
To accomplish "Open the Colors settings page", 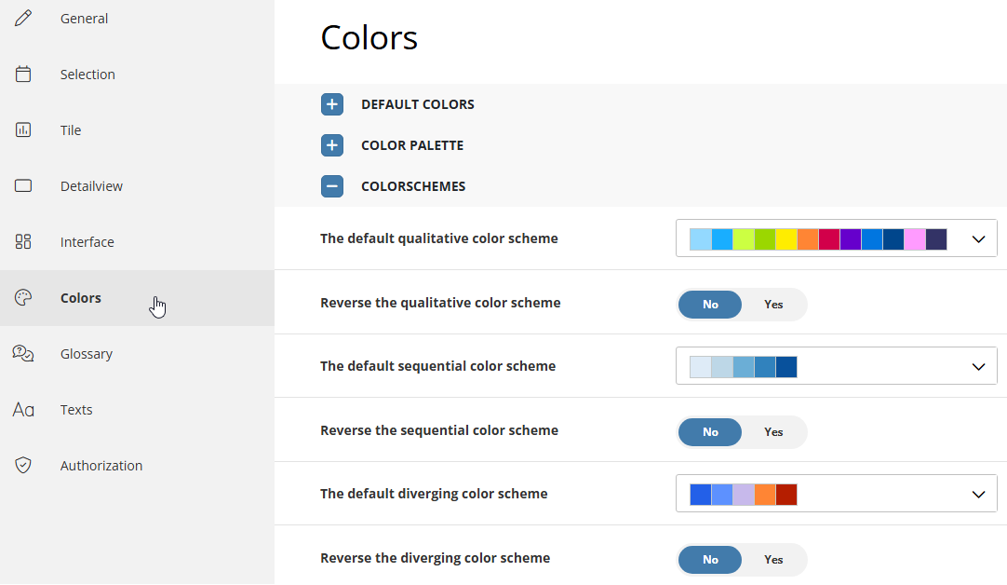I will coord(81,298).
